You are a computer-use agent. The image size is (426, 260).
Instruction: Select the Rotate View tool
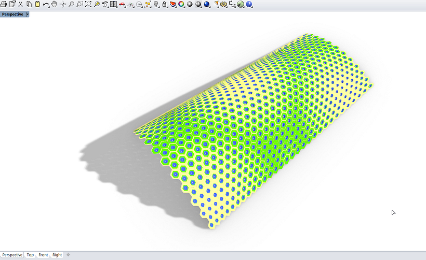click(x=63, y=4)
